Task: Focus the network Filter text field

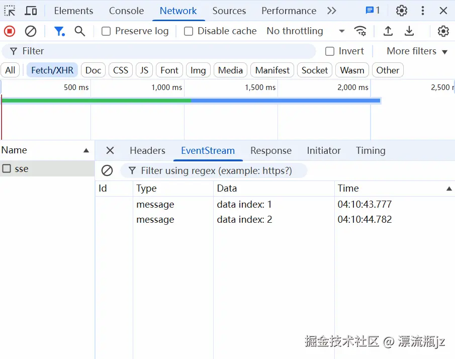Action: click(159, 51)
